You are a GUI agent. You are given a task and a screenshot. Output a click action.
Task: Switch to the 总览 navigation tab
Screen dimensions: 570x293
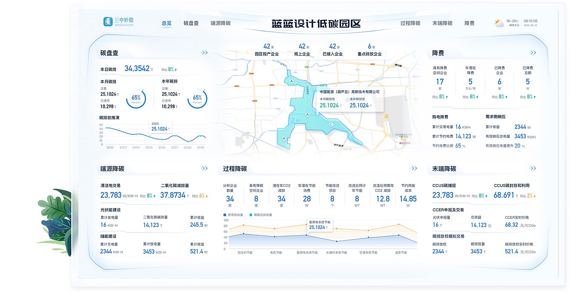click(x=166, y=23)
